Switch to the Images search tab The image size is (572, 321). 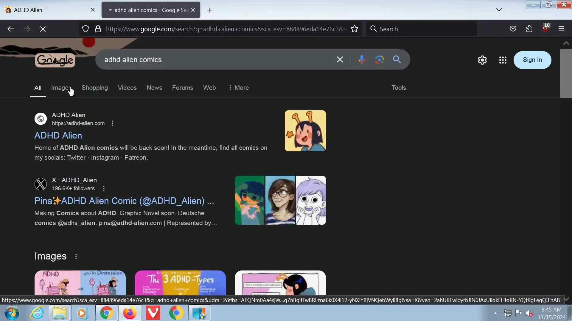point(61,88)
